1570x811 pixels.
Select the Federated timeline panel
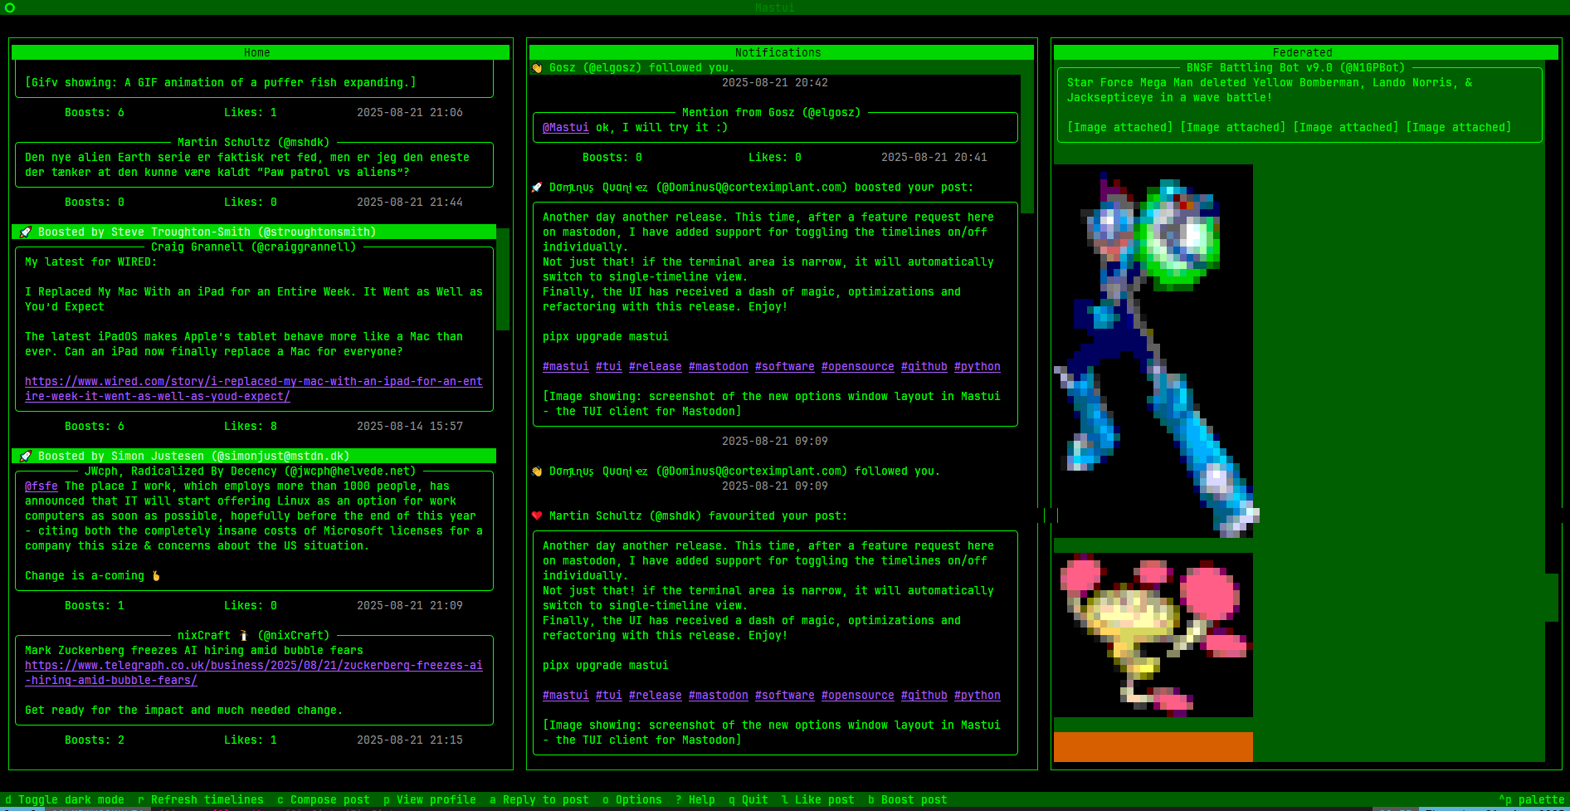click(1303, 51)
